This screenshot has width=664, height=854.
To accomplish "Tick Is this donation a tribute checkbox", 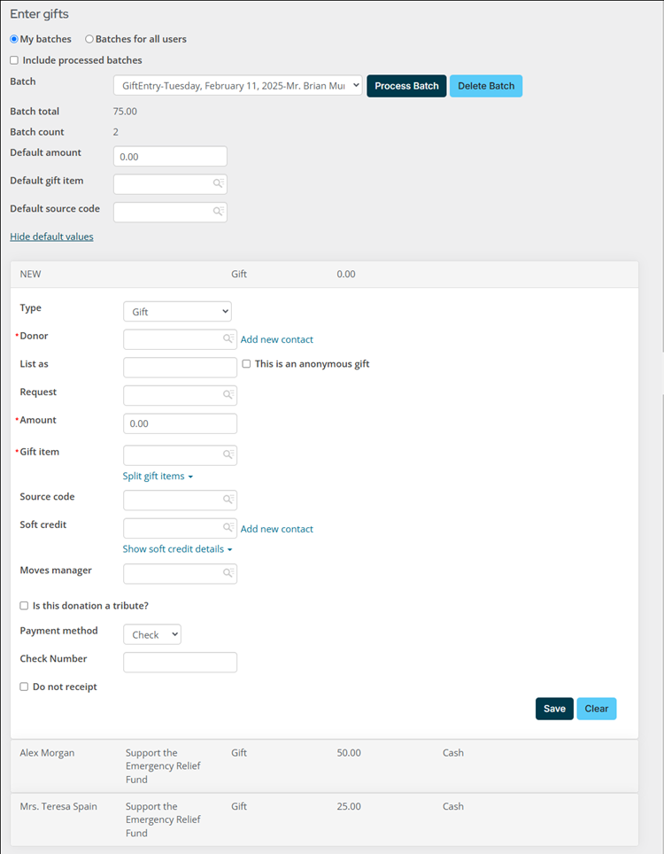I will [24, 606].
